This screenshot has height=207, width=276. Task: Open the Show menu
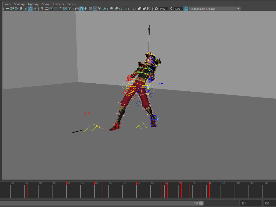coord(46,4)
